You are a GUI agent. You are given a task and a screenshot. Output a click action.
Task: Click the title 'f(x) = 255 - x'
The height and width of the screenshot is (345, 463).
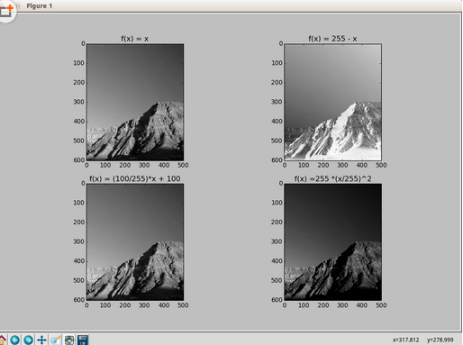tap(332, 39)
